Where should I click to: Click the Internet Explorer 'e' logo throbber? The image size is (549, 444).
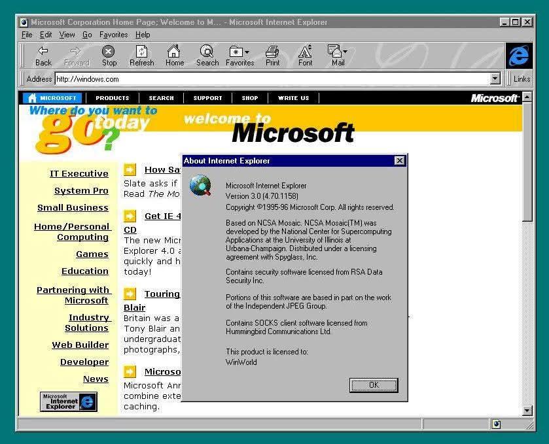pyautogui.click(x=519, y=56)
